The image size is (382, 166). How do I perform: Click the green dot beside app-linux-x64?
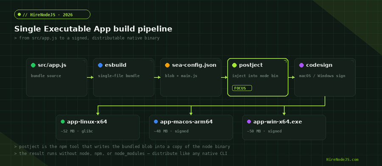click(63, 122)
